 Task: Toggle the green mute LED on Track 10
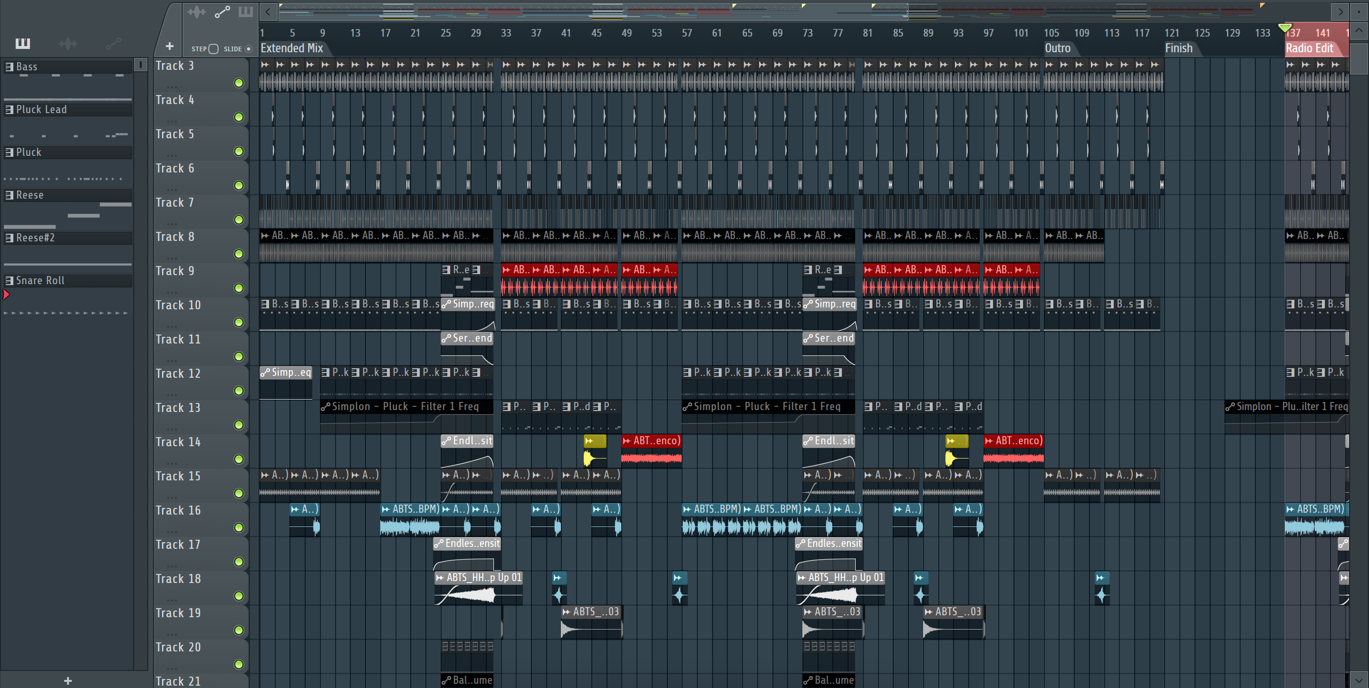239,323
